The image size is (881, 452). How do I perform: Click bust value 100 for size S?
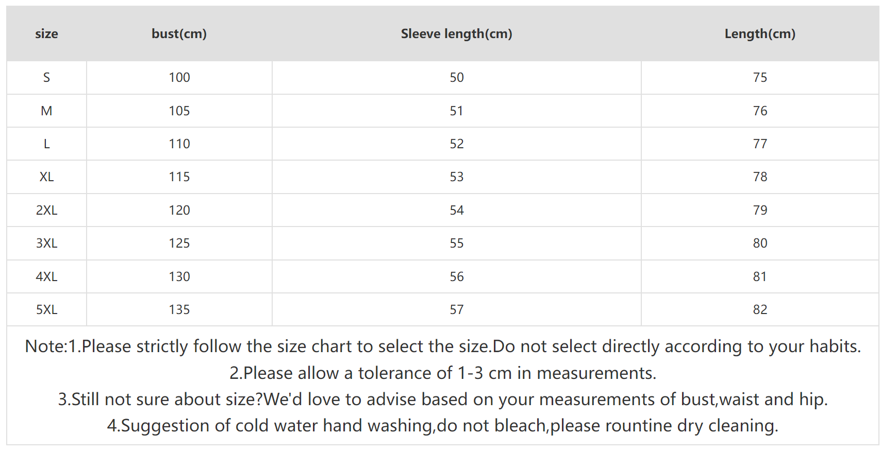click(x=179, y=78)
